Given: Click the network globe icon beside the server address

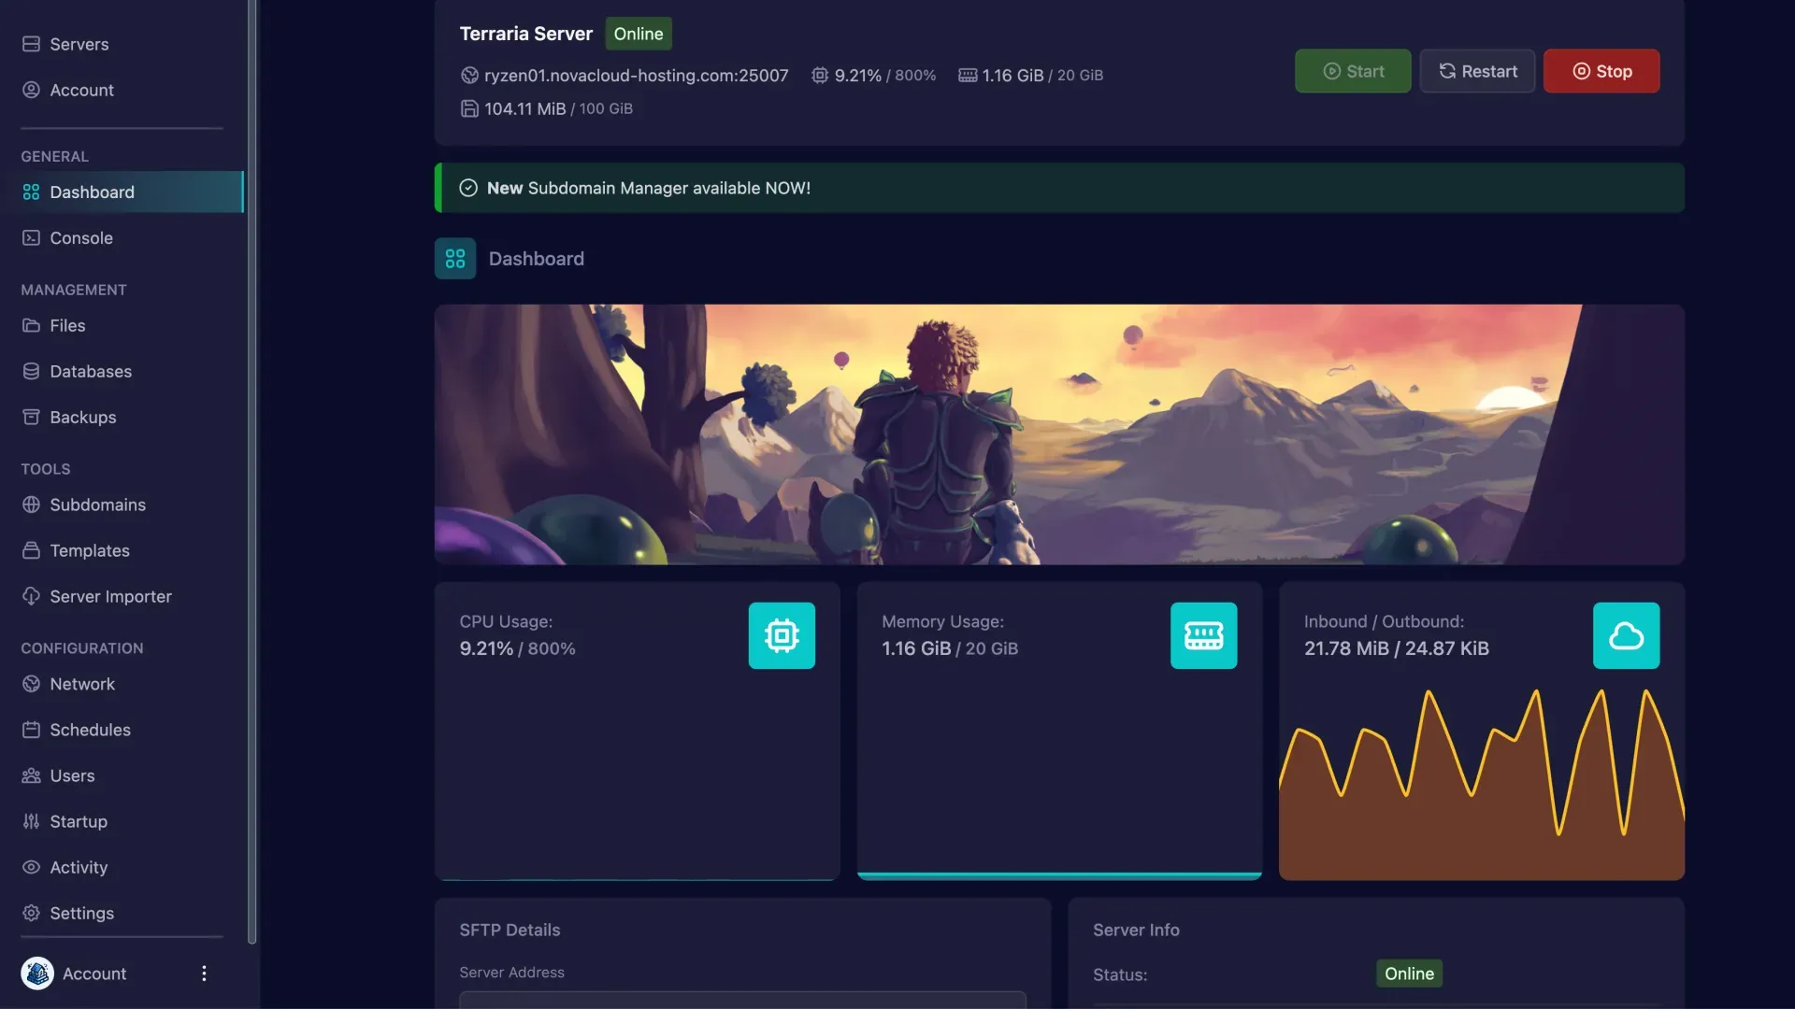Looking at the screenshot, I should pos(469,75).
